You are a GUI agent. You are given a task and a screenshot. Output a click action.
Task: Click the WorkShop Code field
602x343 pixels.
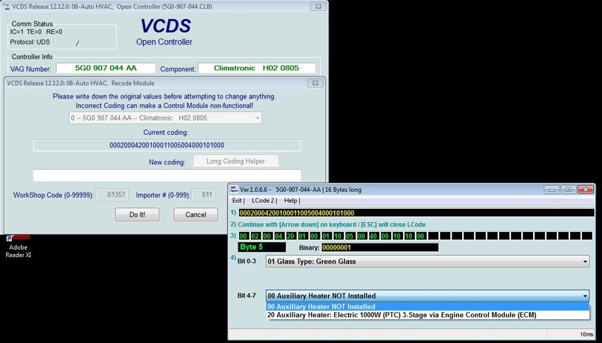click(x=112, y=195)
